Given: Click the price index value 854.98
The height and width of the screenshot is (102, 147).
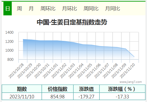Looking at the screenshot, I should click(x=58, y=96).
